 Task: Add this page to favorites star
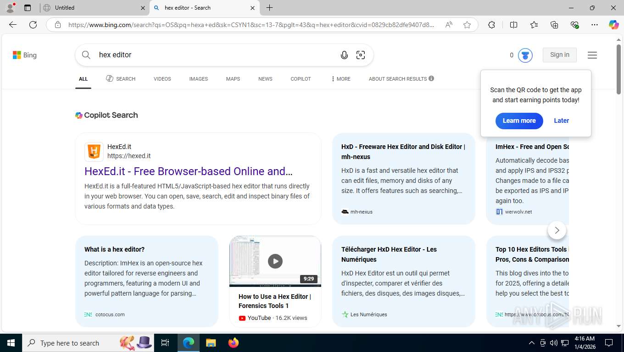tap(467, 25)
